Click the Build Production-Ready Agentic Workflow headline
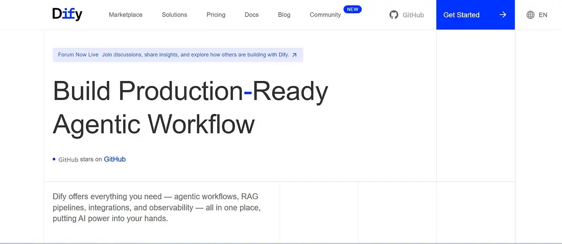This screenshot has height=244, width=562. pos(190,107)
